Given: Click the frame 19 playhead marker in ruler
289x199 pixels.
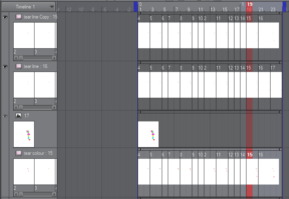Looking at the screenshot, I should (250, 4).
